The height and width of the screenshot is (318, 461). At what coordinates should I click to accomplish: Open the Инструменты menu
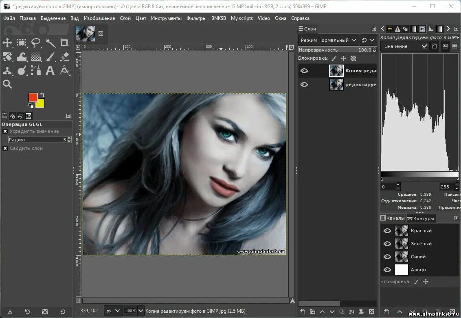pyautogui.click(x=167, y=18)
